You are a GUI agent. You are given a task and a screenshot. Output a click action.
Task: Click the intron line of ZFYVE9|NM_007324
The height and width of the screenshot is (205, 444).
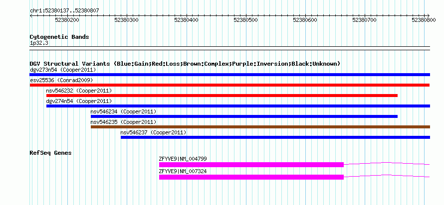(387, 176)
